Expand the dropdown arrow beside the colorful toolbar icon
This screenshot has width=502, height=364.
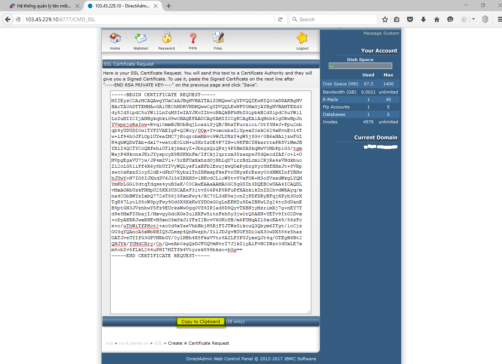pyautogui.click(x=473, y=19)
